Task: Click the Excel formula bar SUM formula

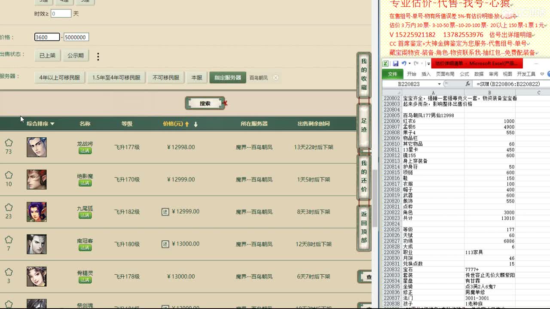Action: pyautogui.click(x=508, y=84)
